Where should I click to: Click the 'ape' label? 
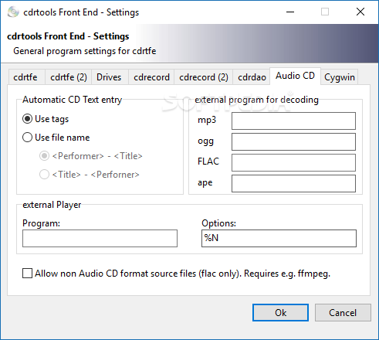pos(205,182)
